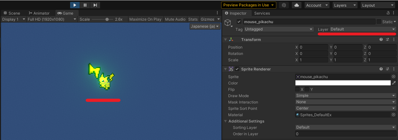Screen dimensions: 398x140
Task: Open the Full HD (1920x1080) resolution dropdown
Action: coord(52,19)
